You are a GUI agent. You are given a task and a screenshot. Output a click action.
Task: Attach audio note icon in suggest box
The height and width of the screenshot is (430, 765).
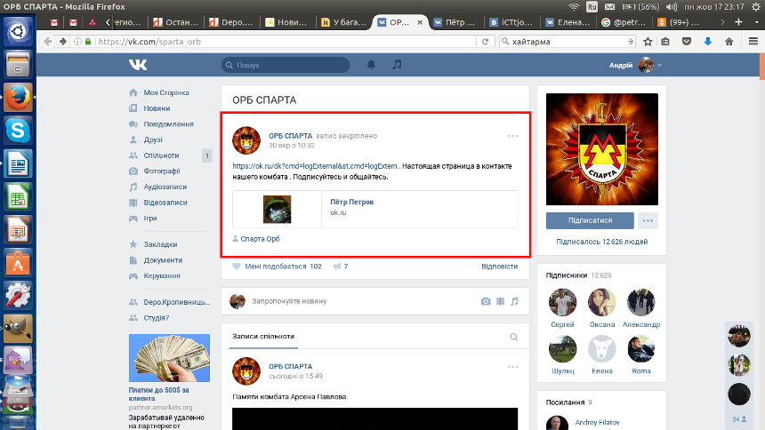(x=514, y=301)
